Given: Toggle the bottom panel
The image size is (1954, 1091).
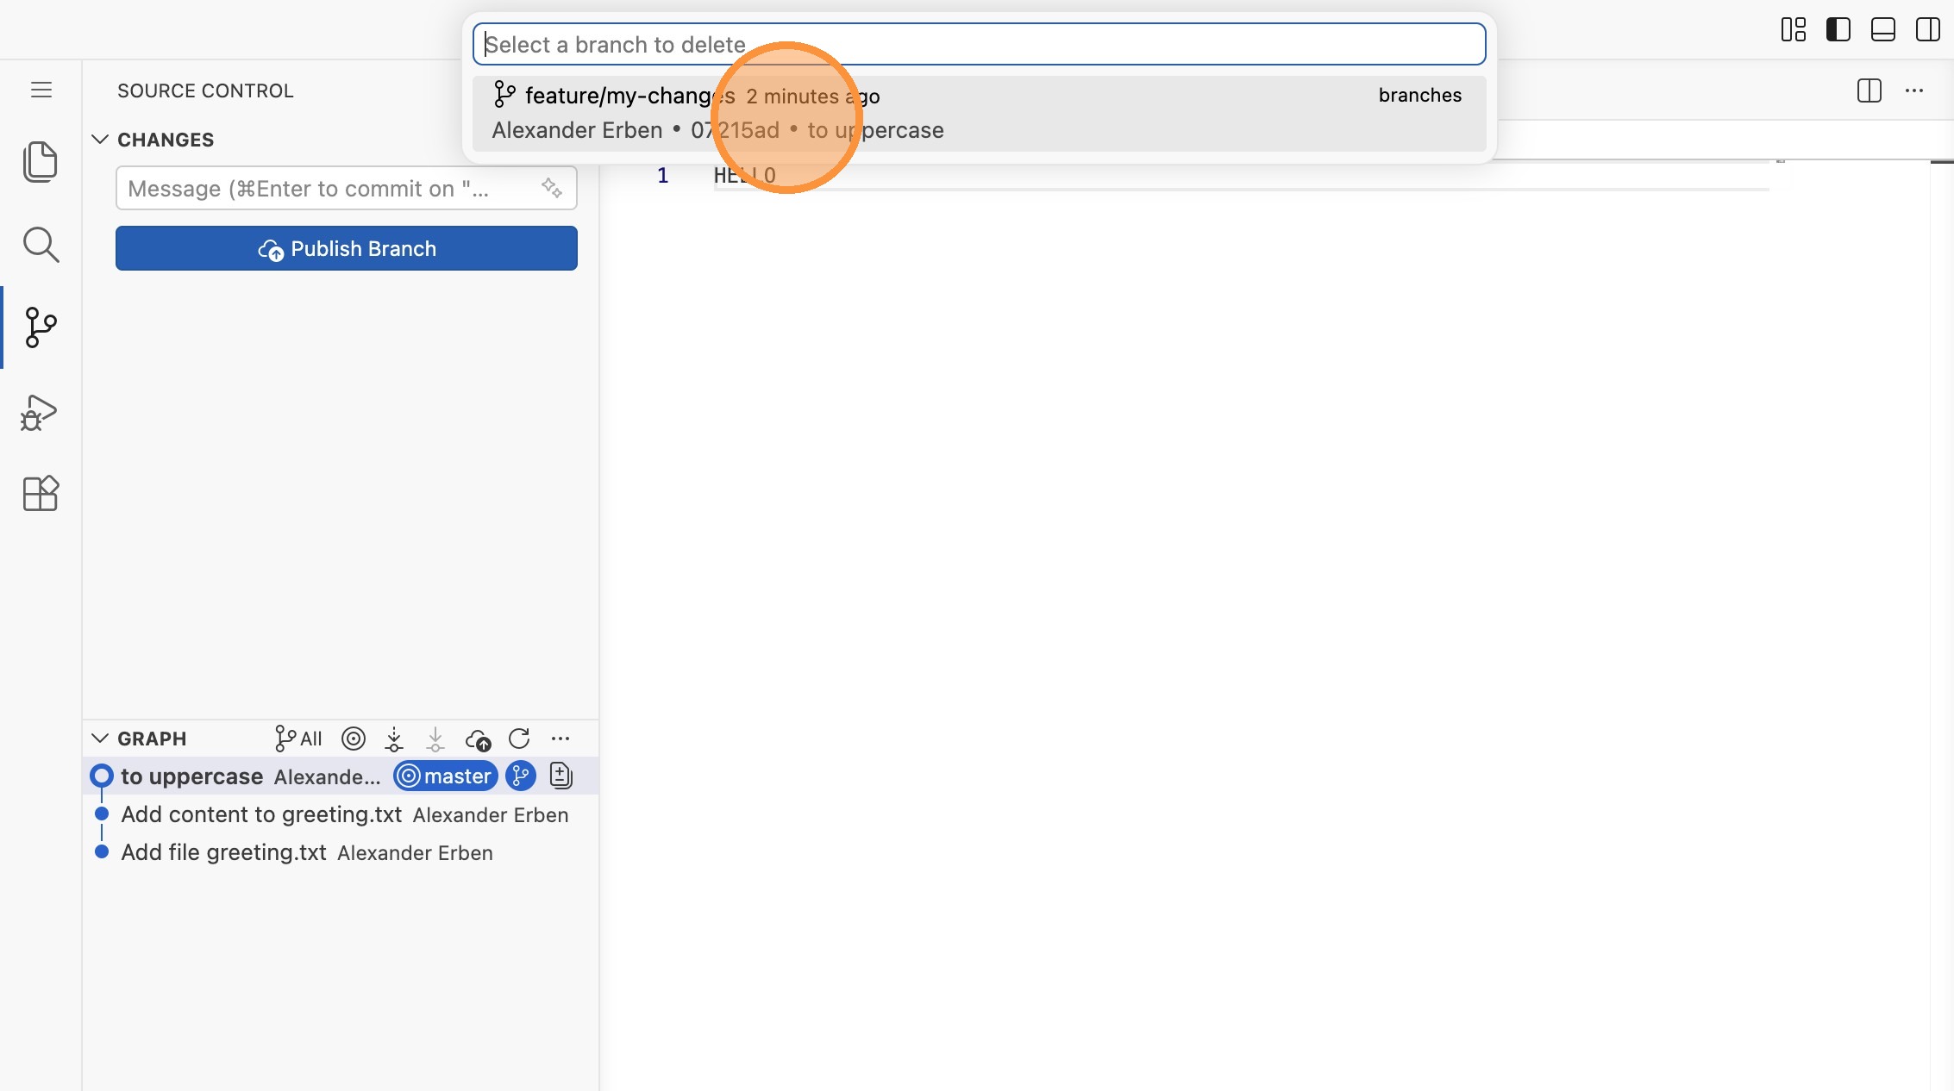Looking at the screenshot, I should 1882,29.
